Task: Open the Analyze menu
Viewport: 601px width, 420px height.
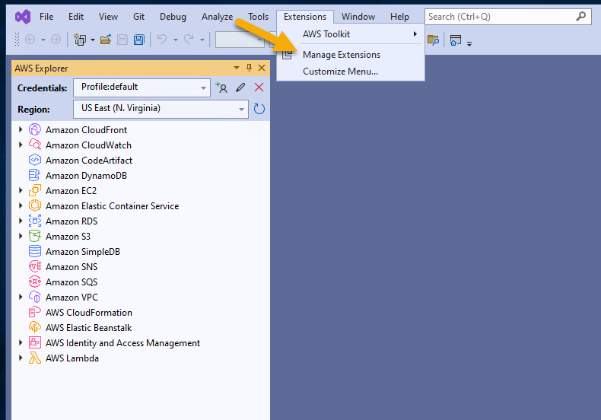Action: pyautogui.click(x=218, y=17)
